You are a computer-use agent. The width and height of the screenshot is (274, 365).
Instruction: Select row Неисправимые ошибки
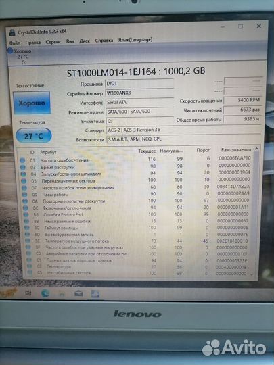(137, 221)
